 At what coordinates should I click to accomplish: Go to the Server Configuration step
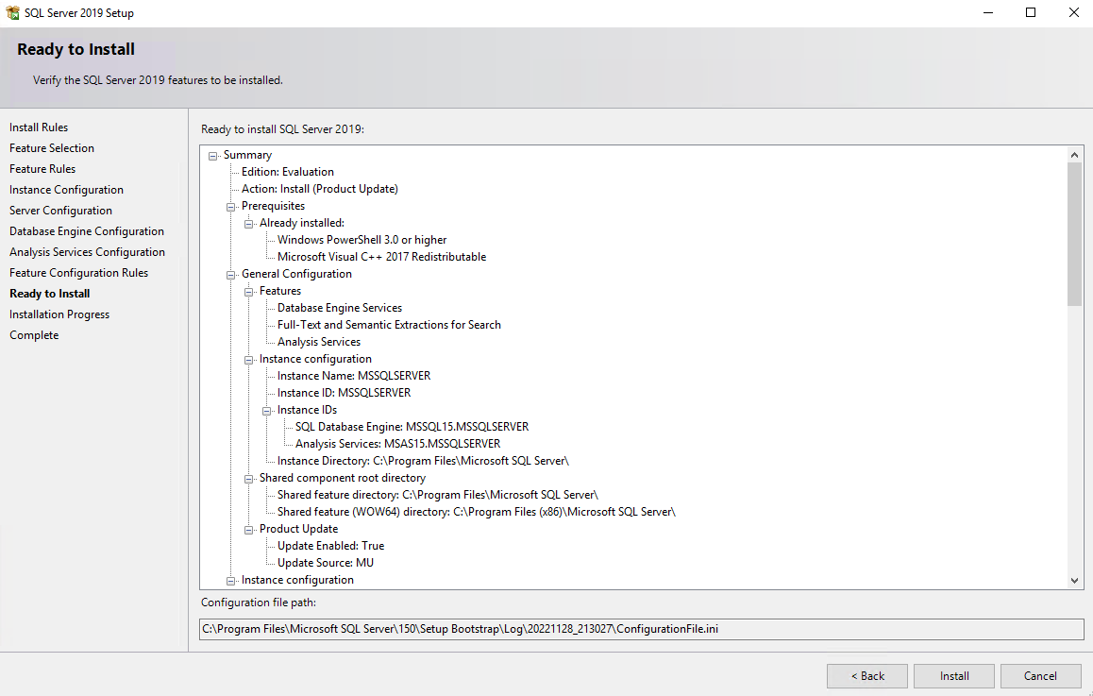click(x=60, y=211)
